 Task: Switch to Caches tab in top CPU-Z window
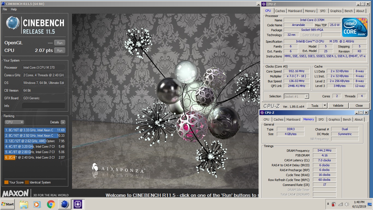(280, 11)
